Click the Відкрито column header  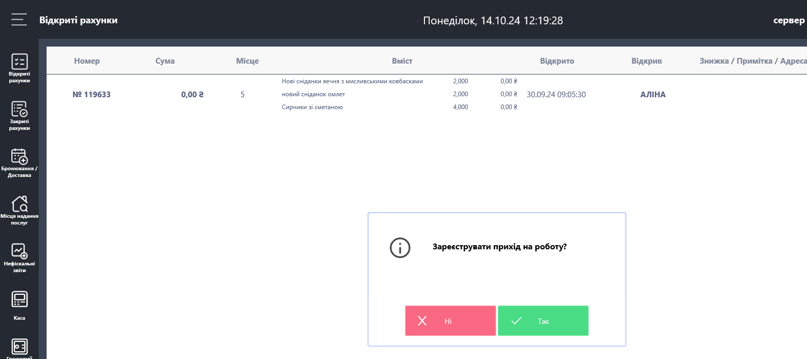coord(557,61)
